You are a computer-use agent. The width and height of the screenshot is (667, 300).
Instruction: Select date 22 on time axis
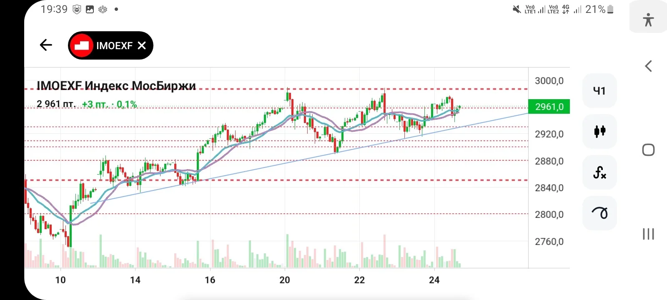[359, 280]
